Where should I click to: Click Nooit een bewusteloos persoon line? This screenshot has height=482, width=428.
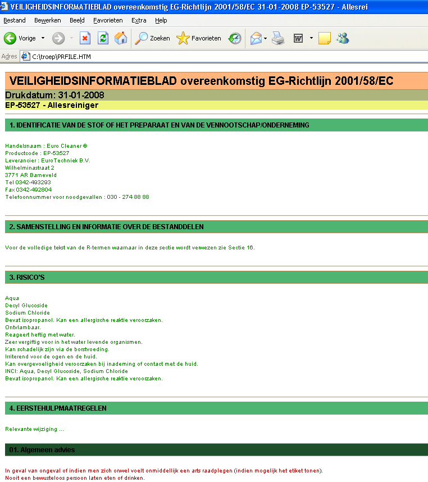pyautogui.click(x=75, y=478)
